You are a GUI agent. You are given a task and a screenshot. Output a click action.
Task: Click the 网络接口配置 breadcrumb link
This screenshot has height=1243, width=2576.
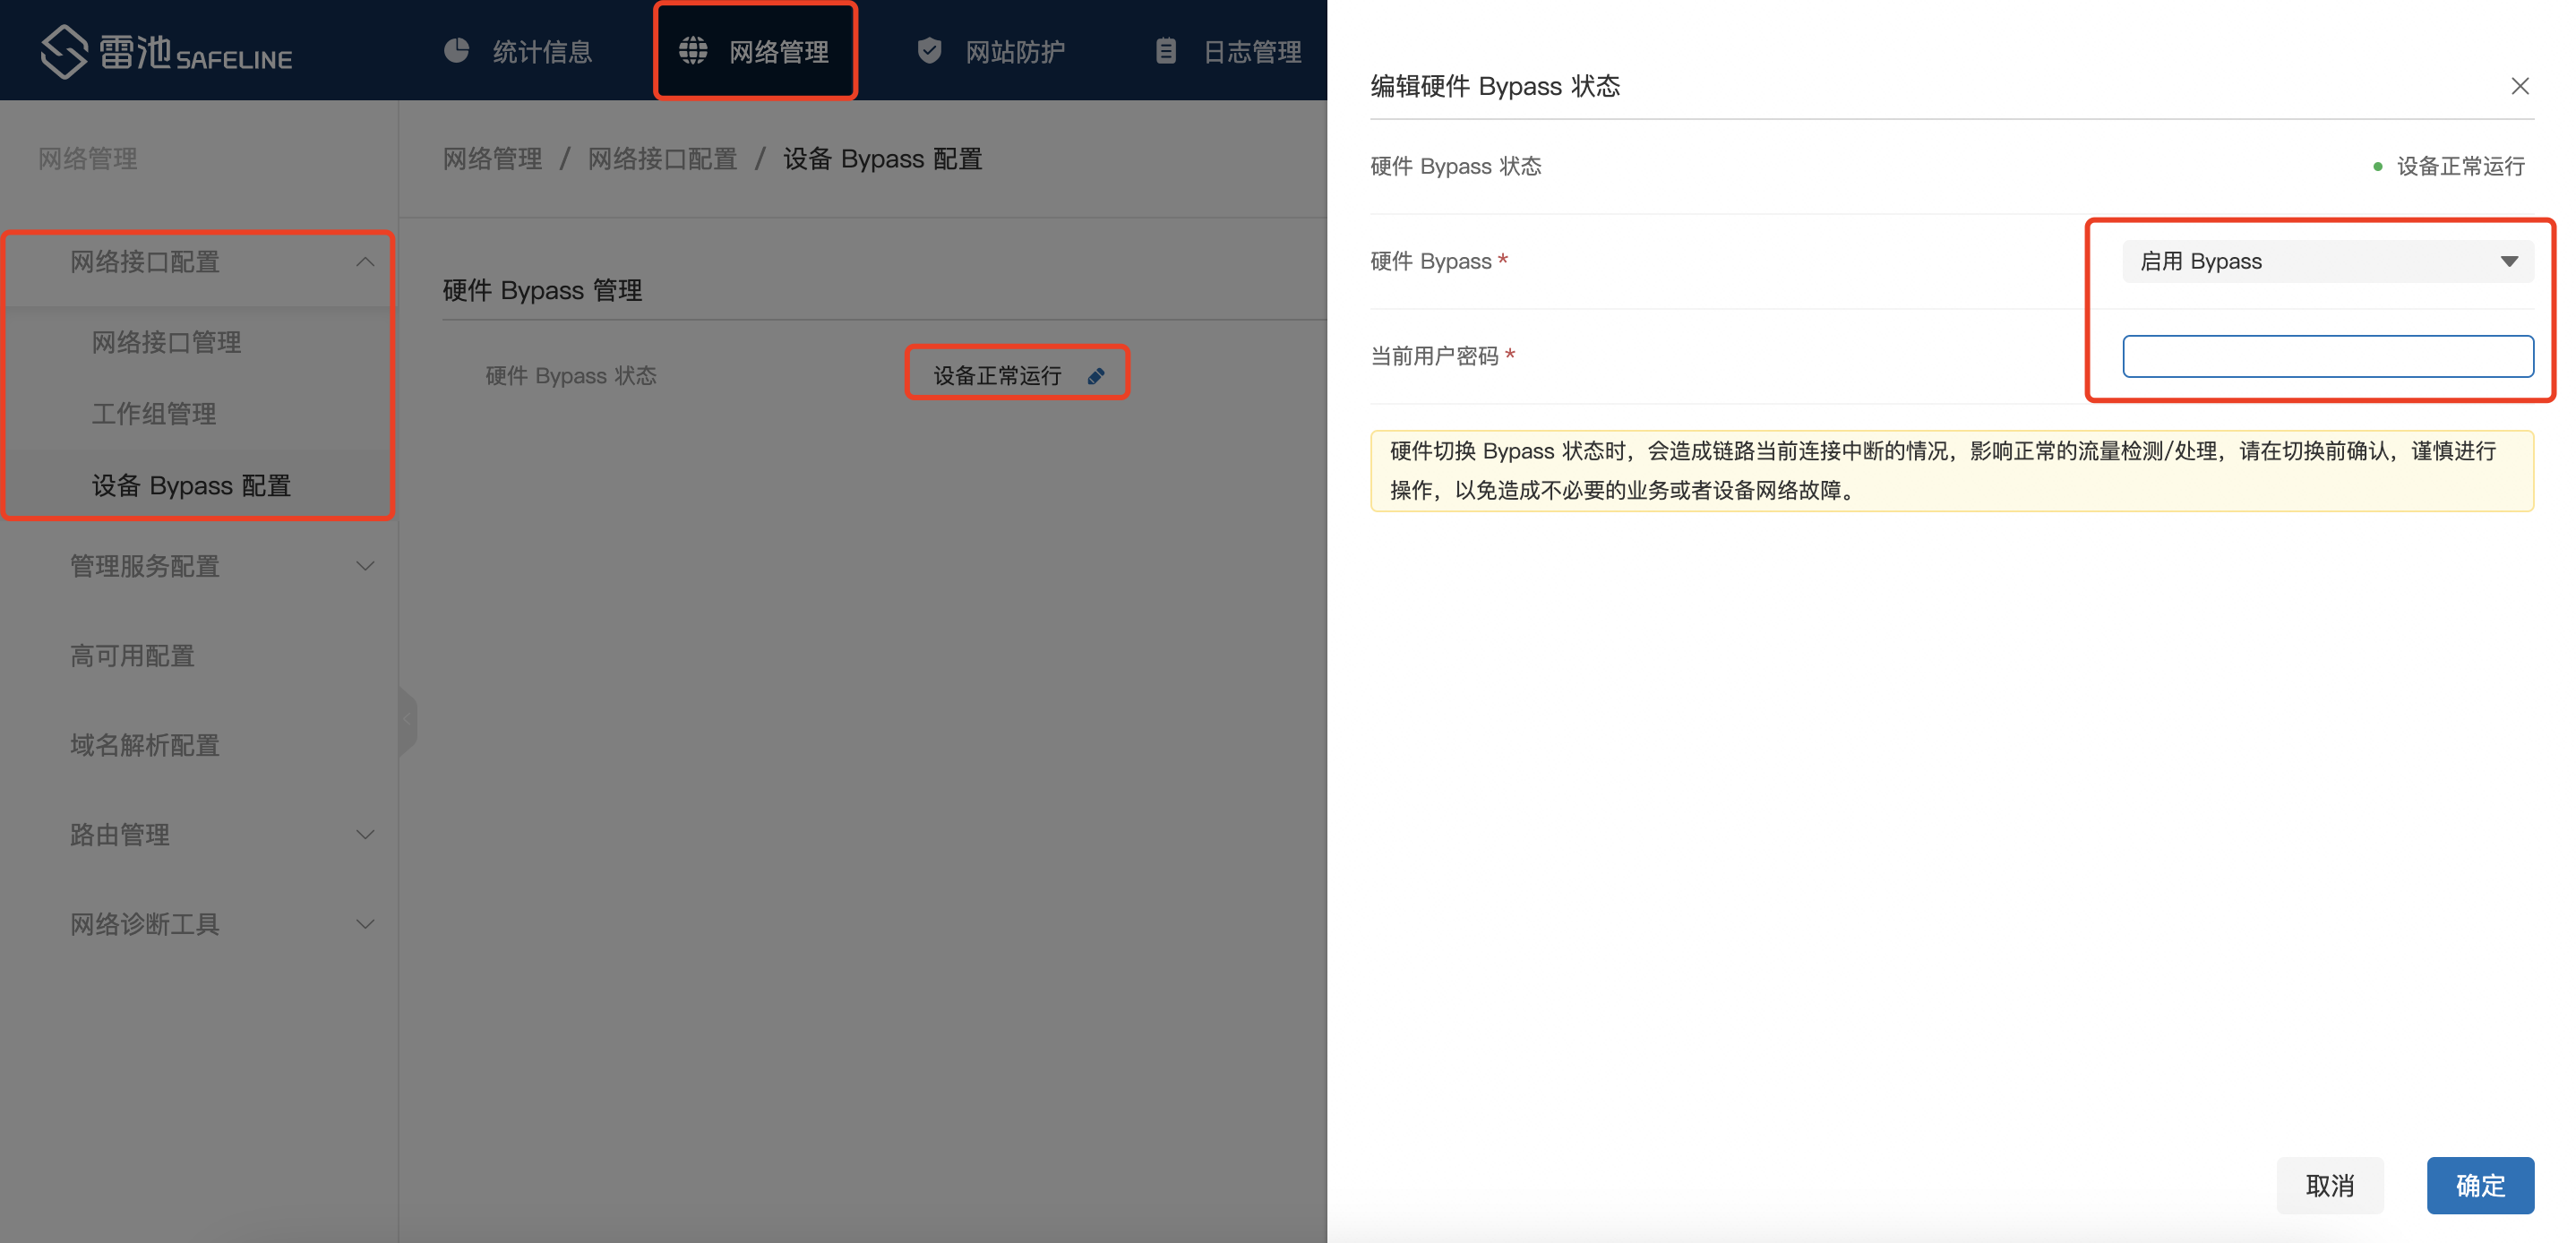[x=662, y=159]
